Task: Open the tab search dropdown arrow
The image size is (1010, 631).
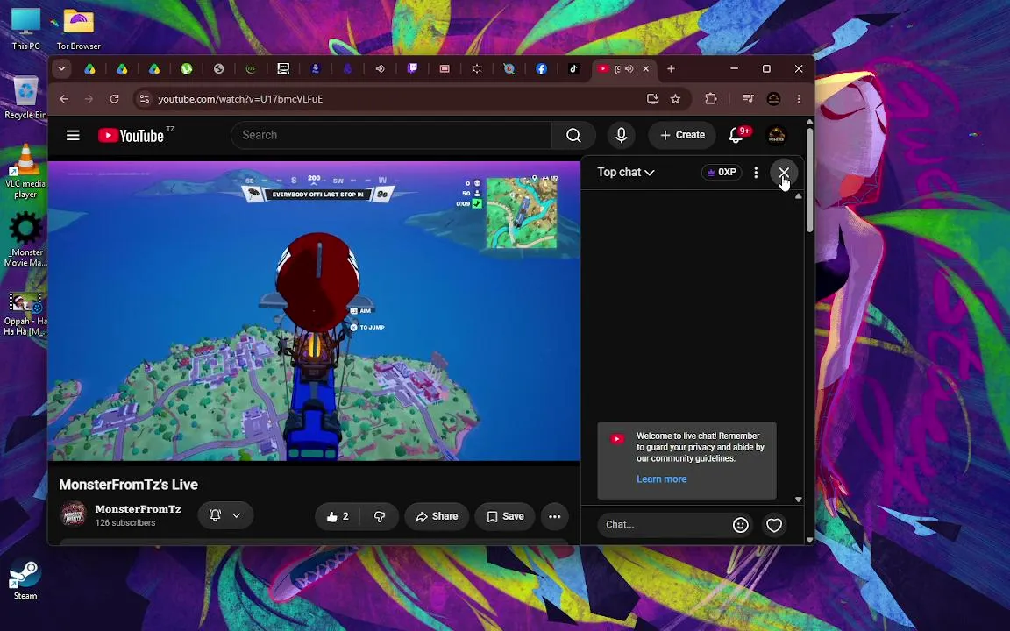Action: coord(62,69)
